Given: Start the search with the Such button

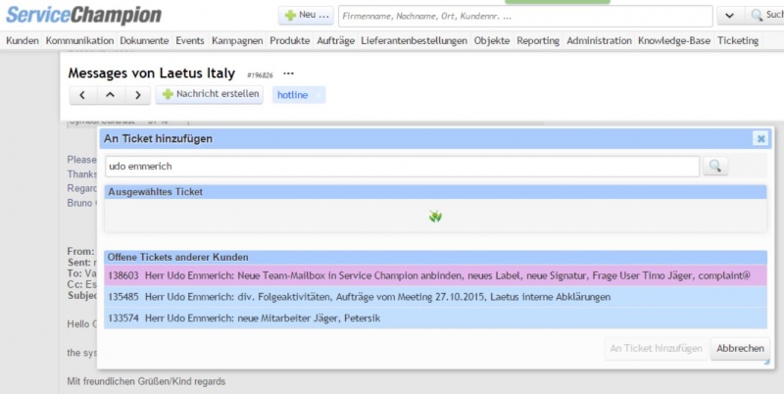Looking at the screenshot, I should click(x=765, y=16).
